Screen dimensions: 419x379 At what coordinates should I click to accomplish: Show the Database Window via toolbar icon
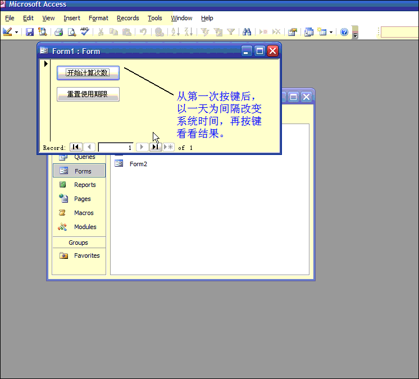click(309, 32)
